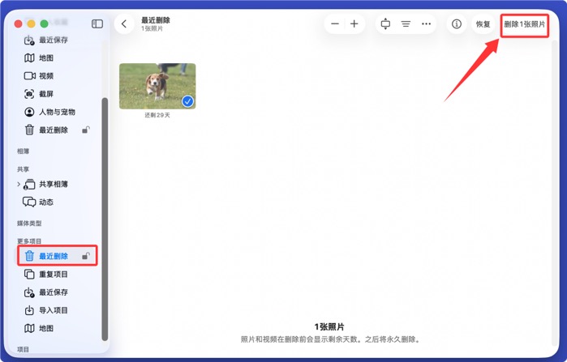Zoom in thumbnails with plus button

(x=354, y=24)
